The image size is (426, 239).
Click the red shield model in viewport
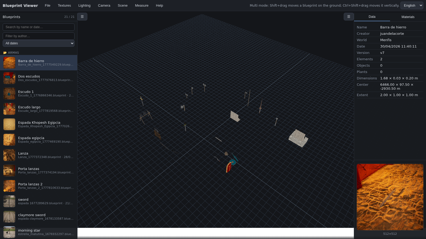point(229,167)
